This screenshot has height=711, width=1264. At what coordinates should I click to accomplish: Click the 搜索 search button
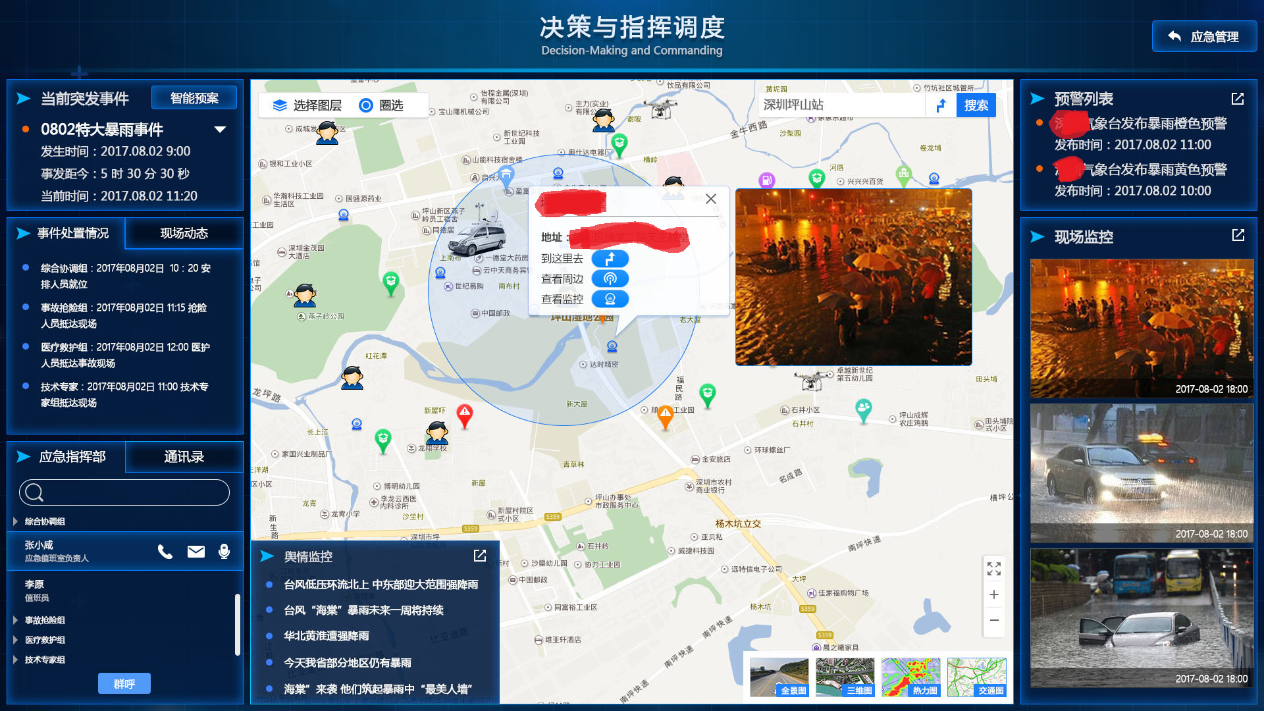click(x=976, y=105)
